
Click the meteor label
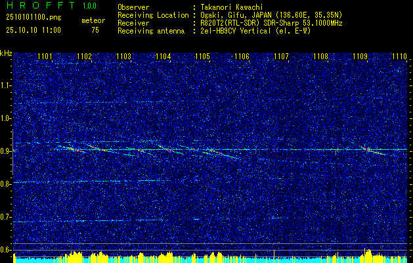[x=93, y=20]
